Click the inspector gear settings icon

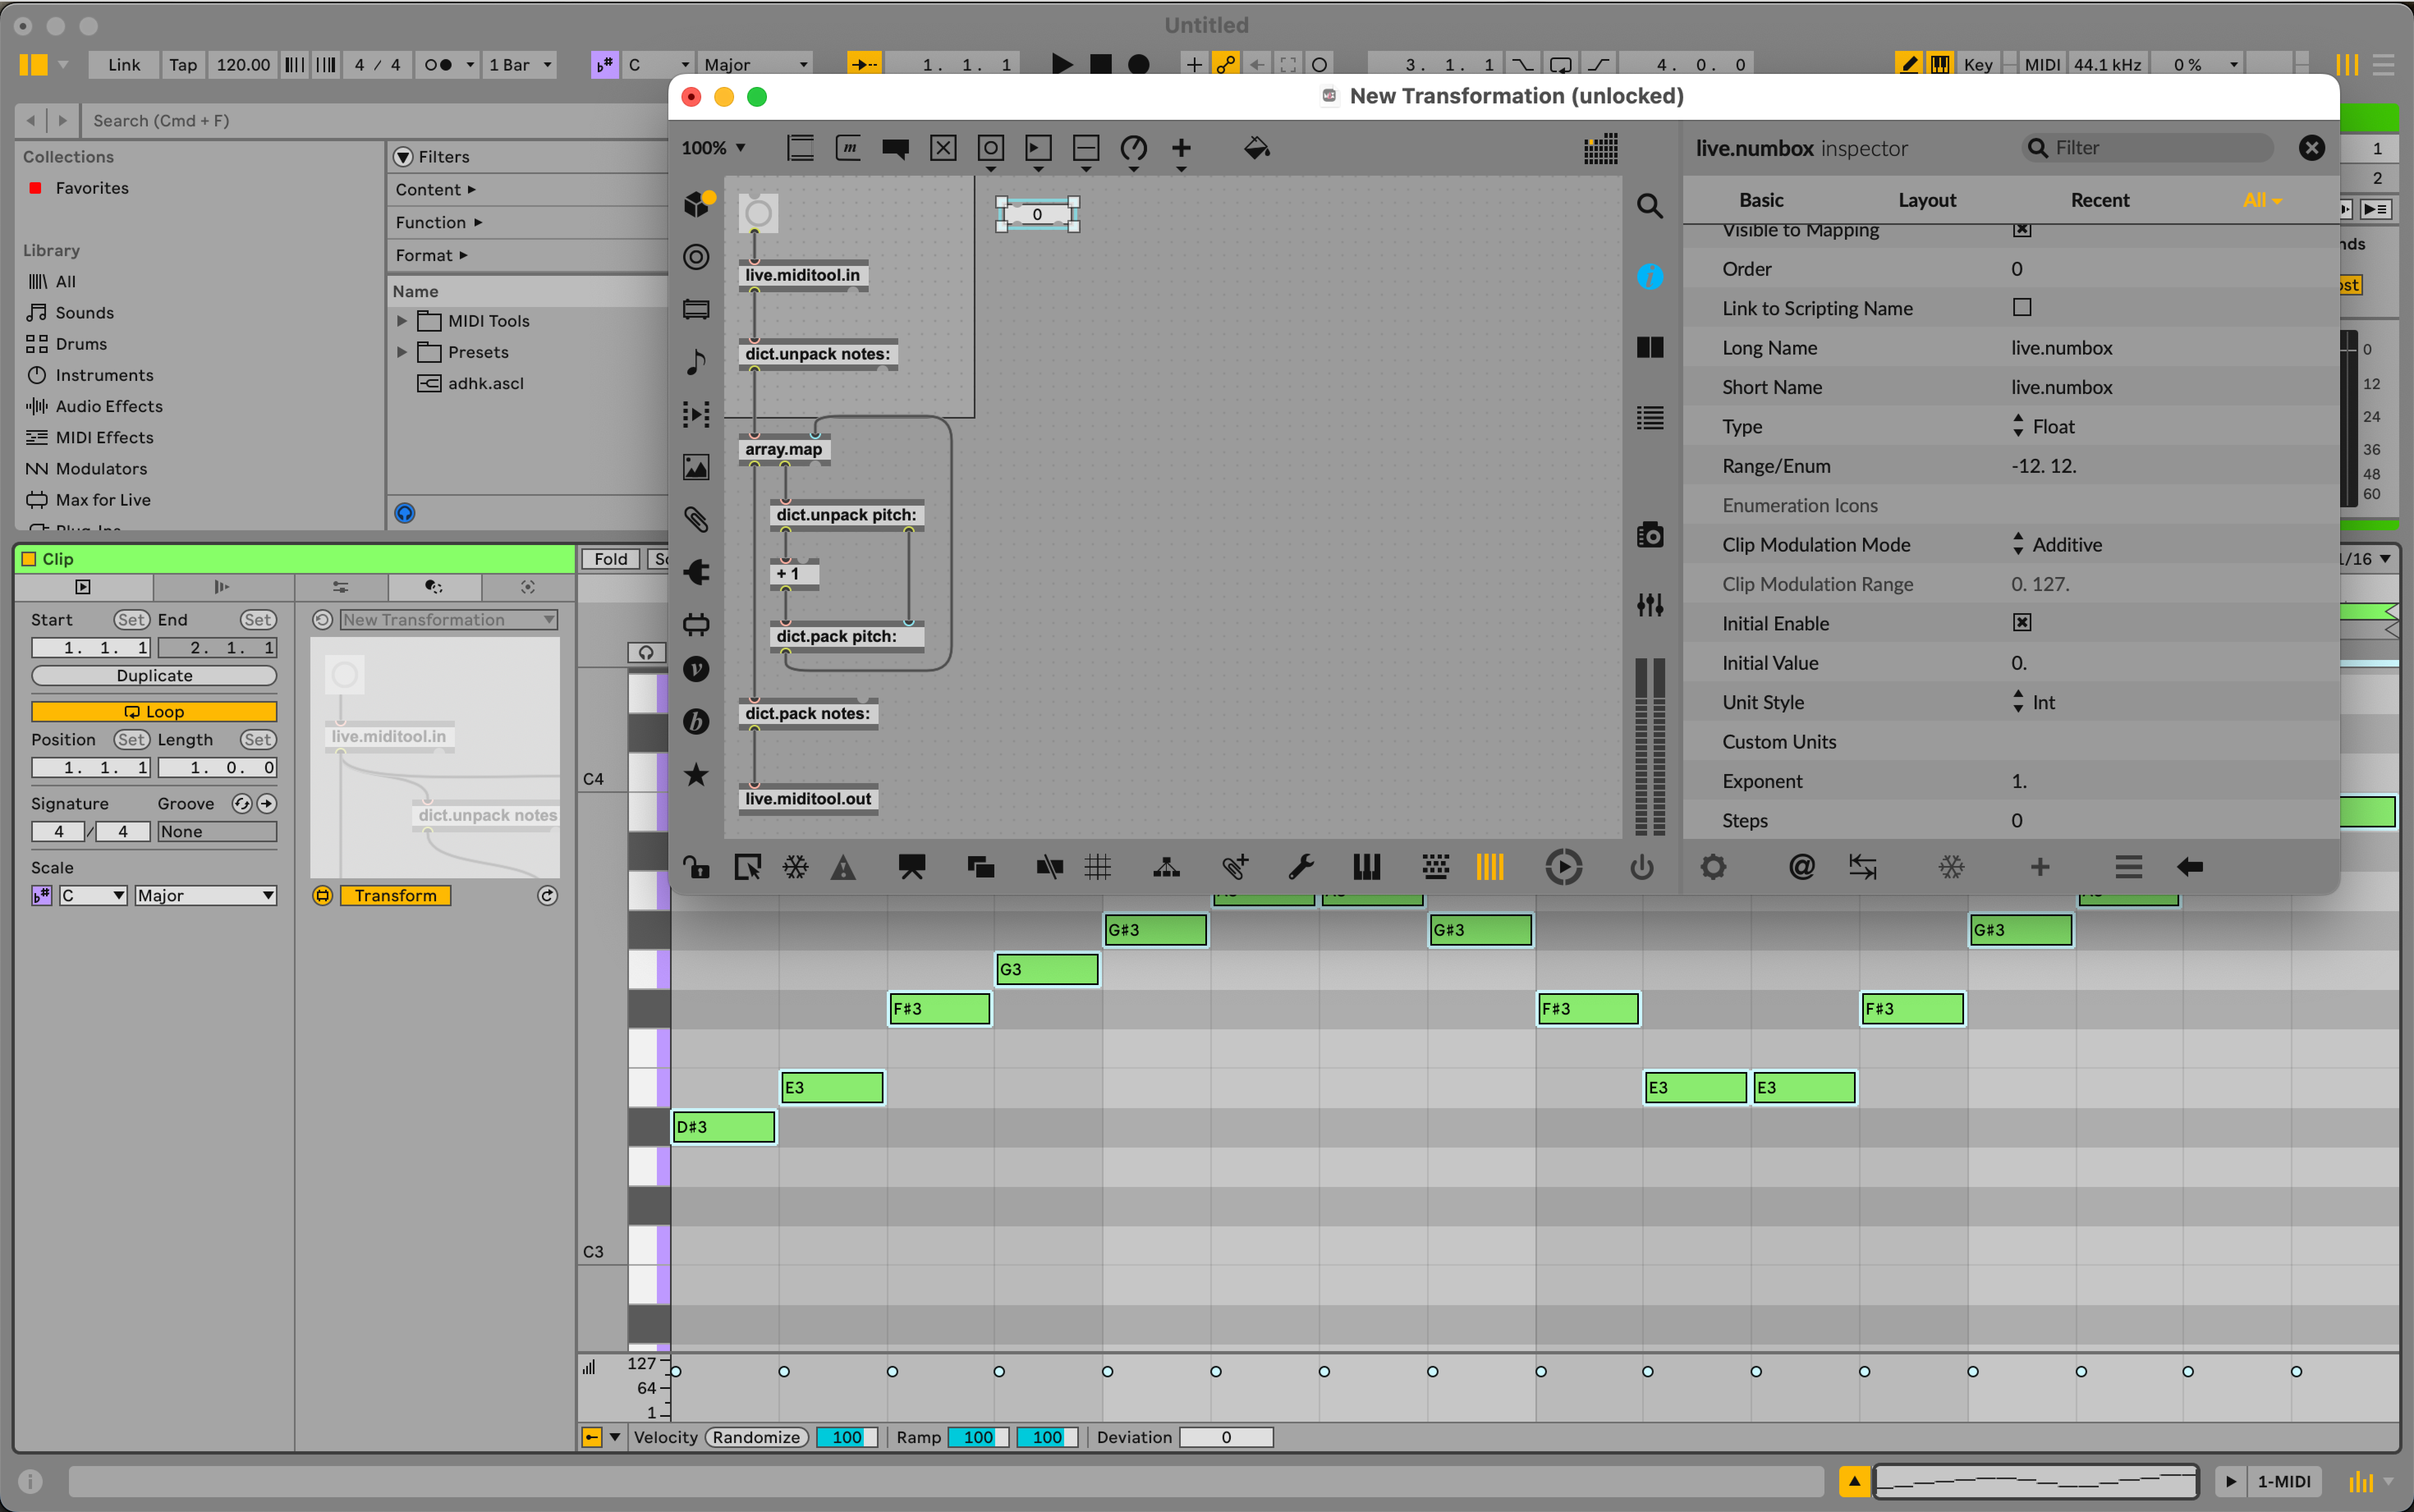(1713, 867)
